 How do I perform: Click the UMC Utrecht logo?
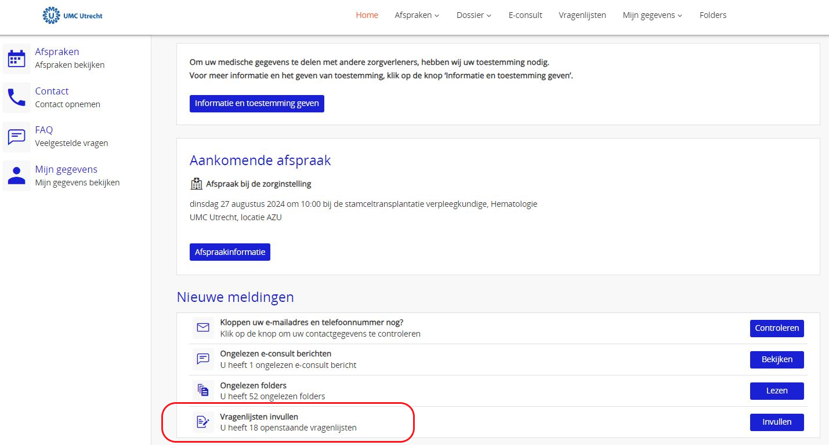tap(73, 16)
